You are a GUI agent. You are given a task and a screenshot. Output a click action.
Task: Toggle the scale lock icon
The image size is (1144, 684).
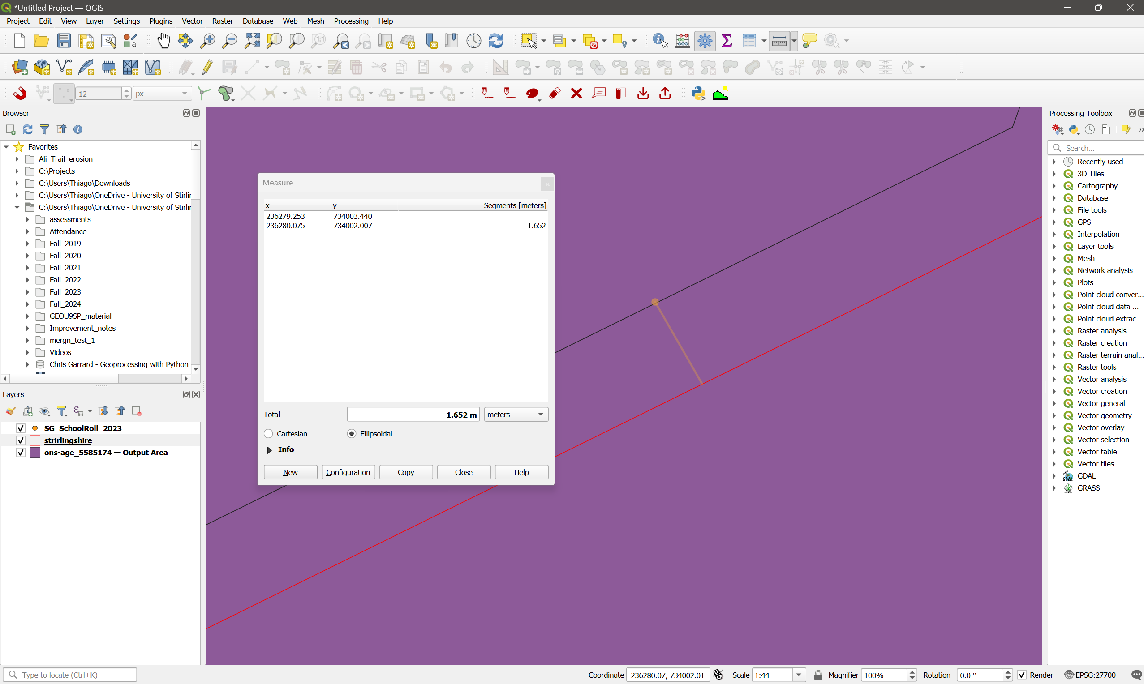click(x=818, y=675)
